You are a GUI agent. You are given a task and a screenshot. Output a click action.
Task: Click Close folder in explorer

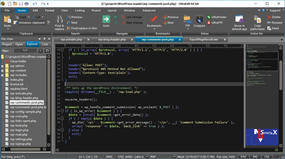tap(18, 61)
